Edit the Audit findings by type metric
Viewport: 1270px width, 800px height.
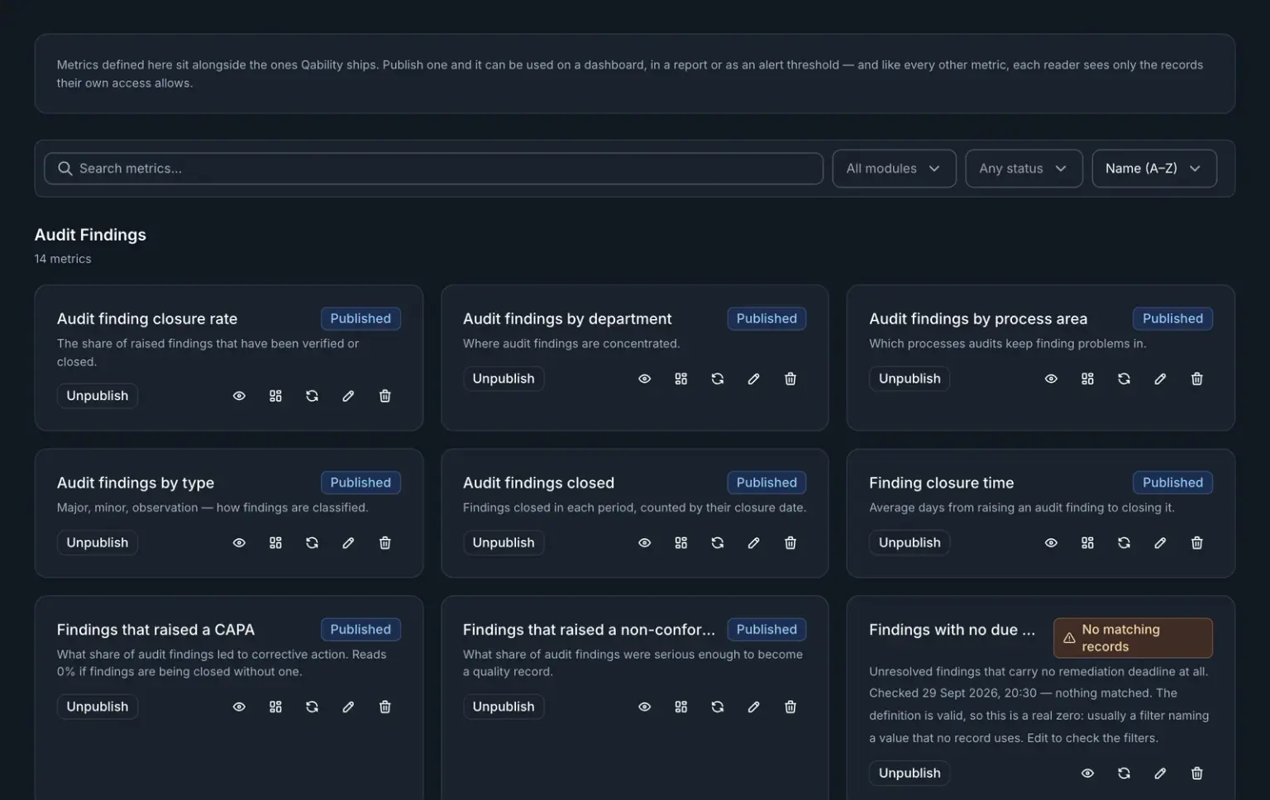348,543
